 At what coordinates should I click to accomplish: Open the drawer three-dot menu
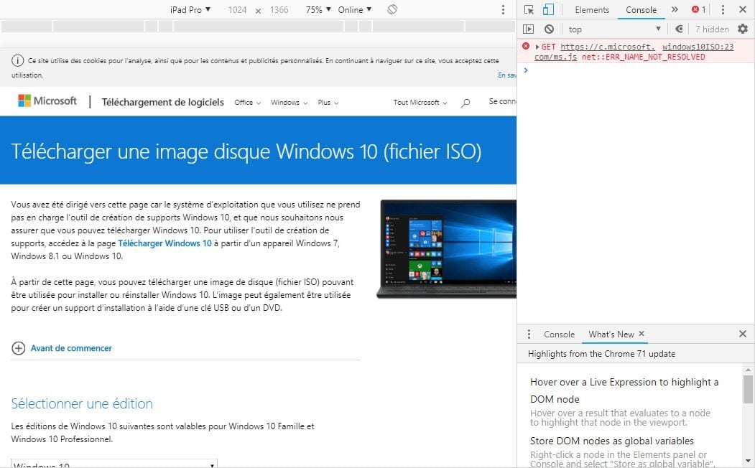[x=529, y=334]
